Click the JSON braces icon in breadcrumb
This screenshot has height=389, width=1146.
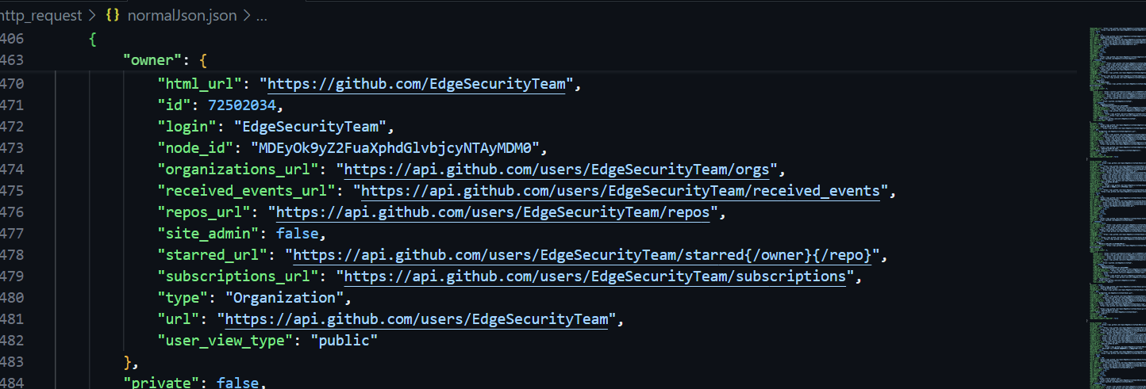coord(112,16)
